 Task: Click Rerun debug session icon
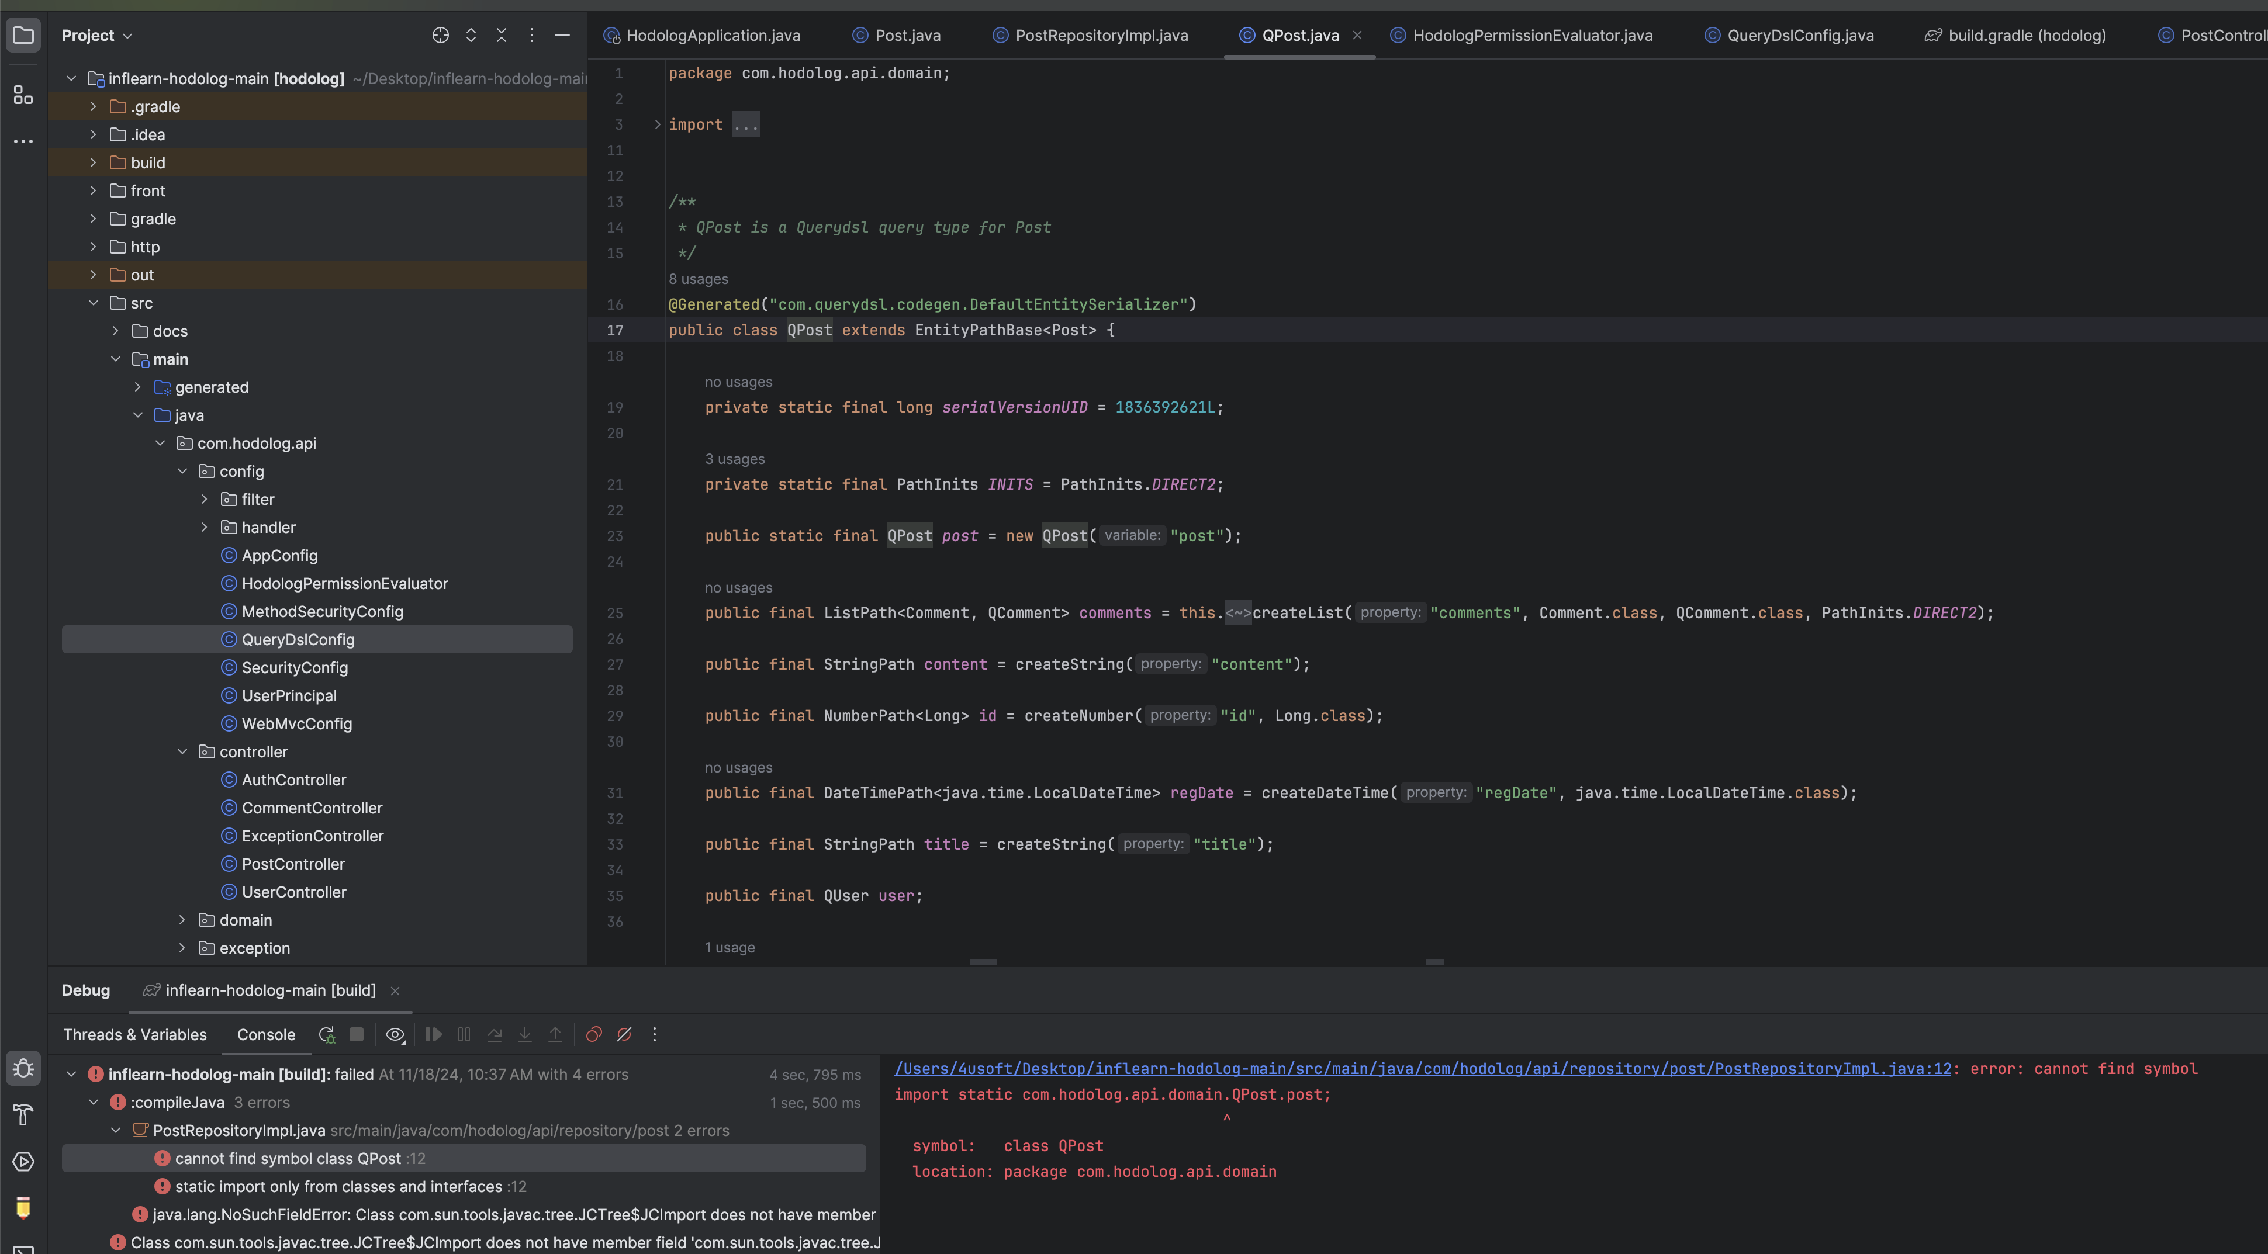tap(327, 1035)
